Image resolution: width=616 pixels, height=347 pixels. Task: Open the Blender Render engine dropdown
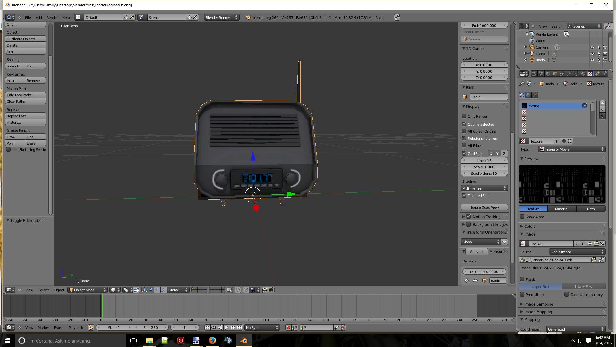point(221,17)
